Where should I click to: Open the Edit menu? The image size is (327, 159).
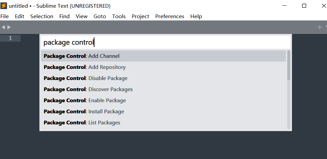click(20, 16)
